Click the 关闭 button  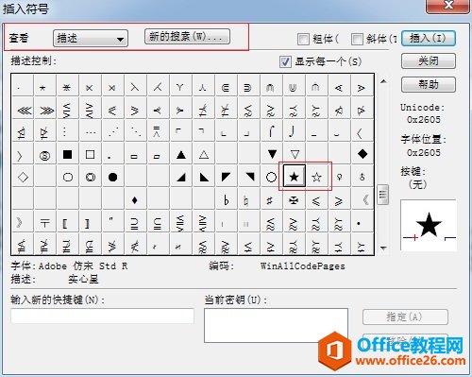(429, 61)
